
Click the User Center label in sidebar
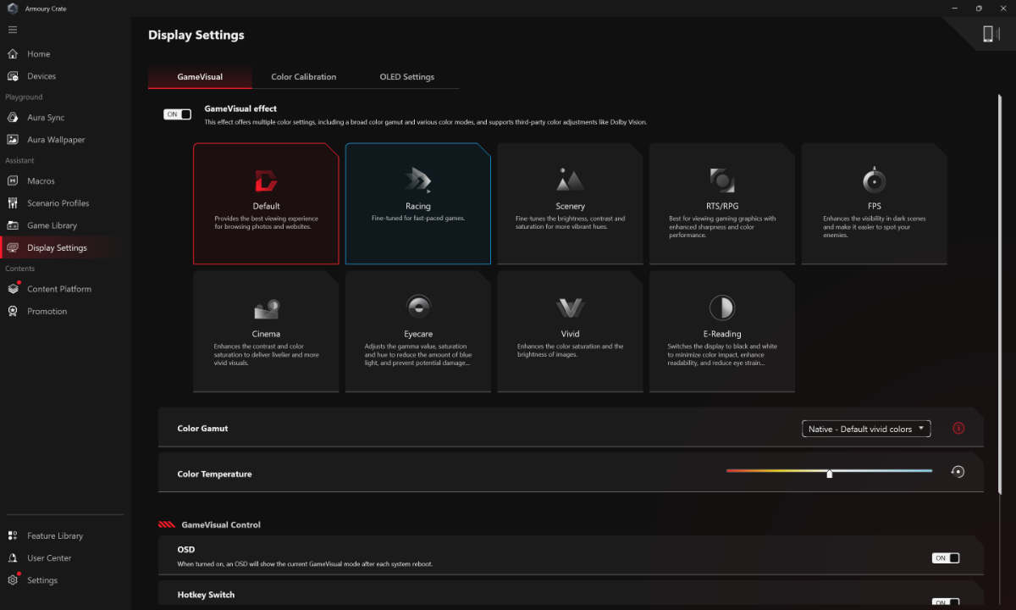tap(49, 558)
